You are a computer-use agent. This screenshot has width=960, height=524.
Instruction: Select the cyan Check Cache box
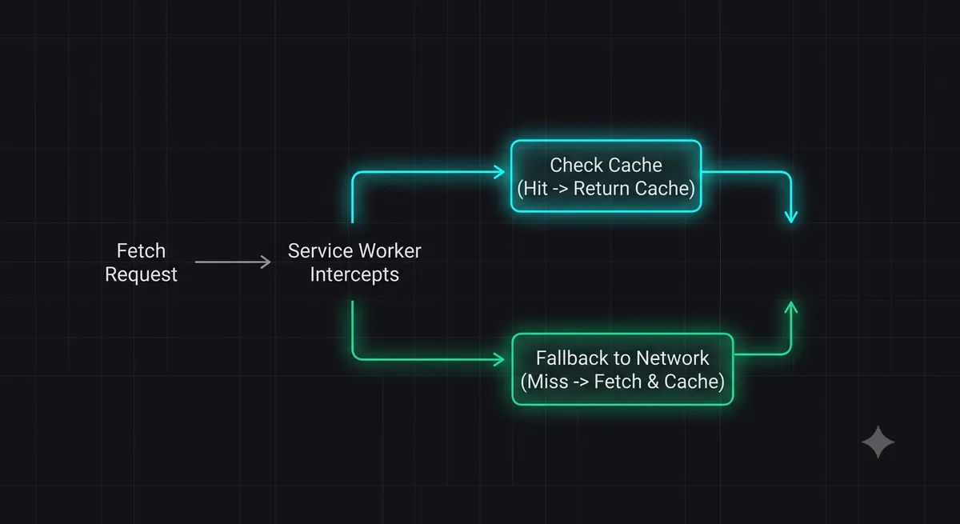[x=606, y=176]
